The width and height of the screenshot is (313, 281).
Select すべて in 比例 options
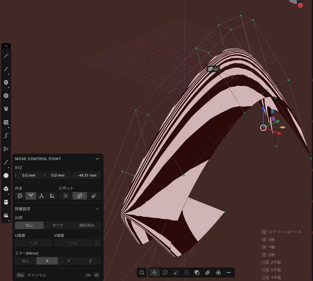pos(58,225)
